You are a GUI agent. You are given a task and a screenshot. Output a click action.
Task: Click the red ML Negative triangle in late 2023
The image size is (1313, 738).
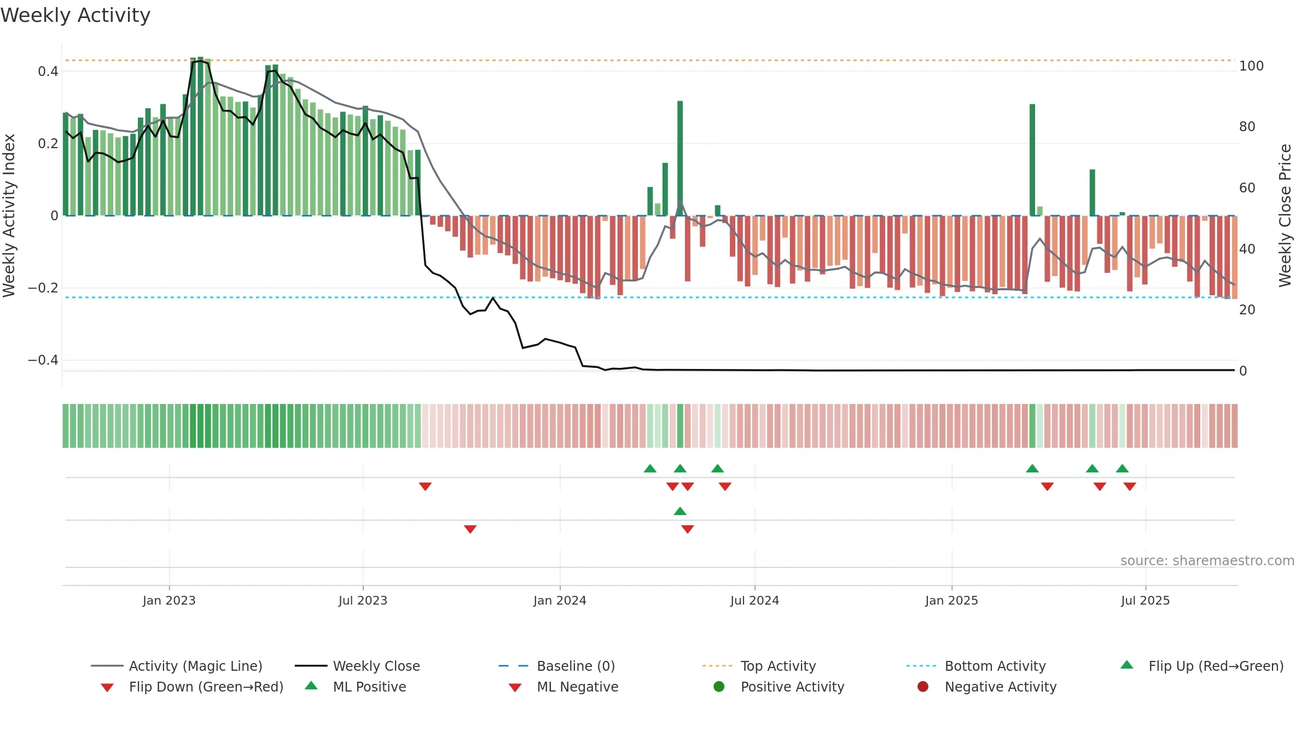(x=470, y=529)
